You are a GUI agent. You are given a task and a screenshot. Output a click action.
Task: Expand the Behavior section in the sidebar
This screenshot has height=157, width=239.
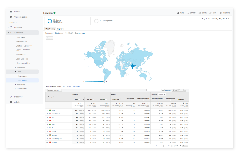[x=15, y=85]
